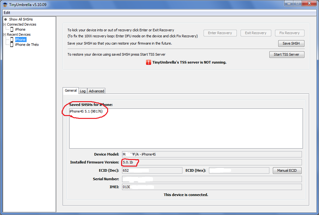Collapse the Connected Devices tree node
This screenshot has height=215, width=319.
(5, 24)
